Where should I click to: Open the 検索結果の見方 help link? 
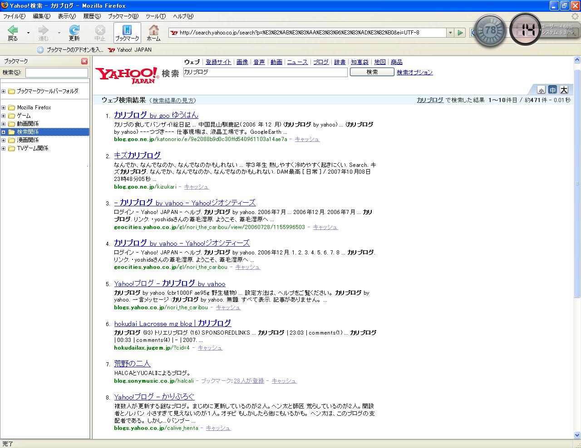click(x=173, y=101)
